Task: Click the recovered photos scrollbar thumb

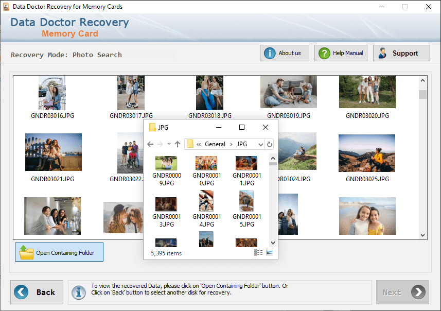Action: click(422, 94)
